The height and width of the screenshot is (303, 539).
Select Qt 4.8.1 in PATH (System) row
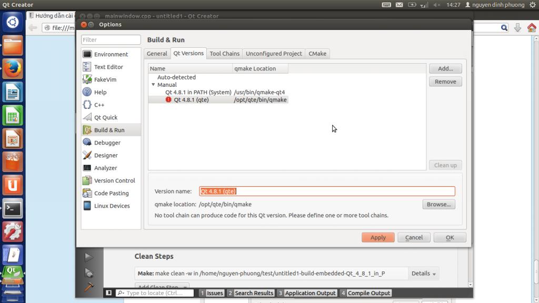218,92
